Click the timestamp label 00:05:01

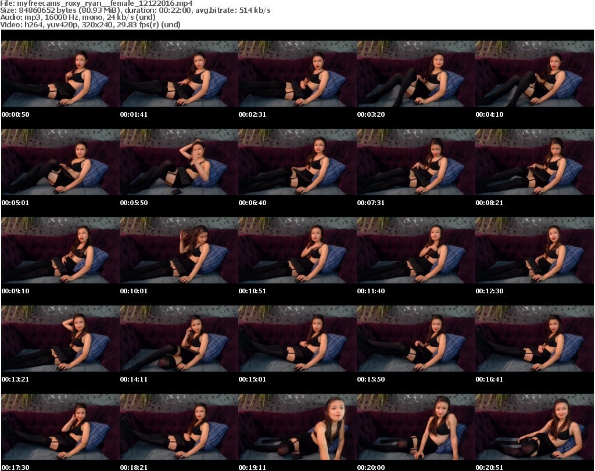click(x=16, y=203)
